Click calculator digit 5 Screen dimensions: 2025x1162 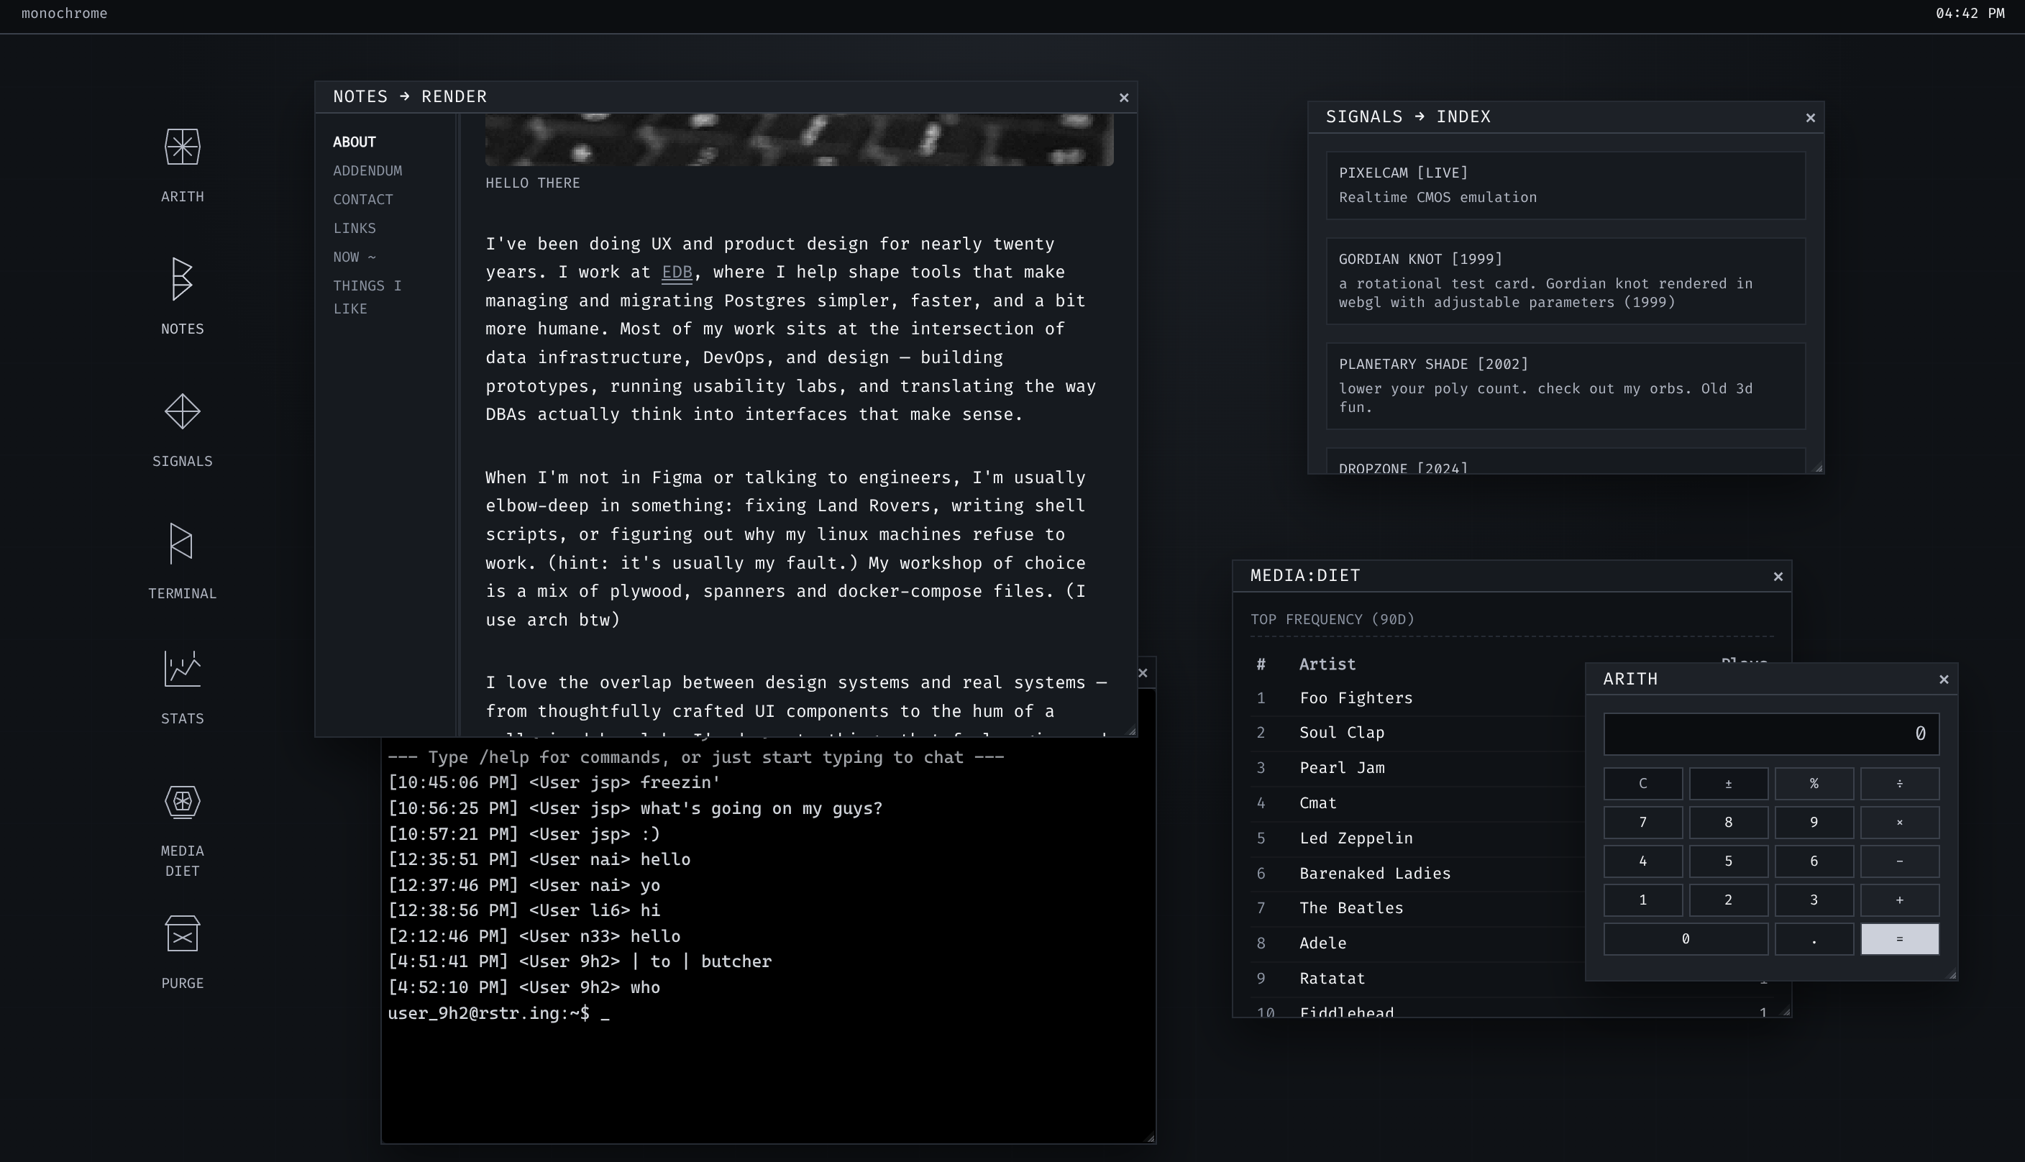(x=1728, y=861)
